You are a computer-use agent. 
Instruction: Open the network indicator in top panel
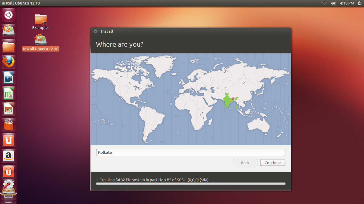coord(324,3)
